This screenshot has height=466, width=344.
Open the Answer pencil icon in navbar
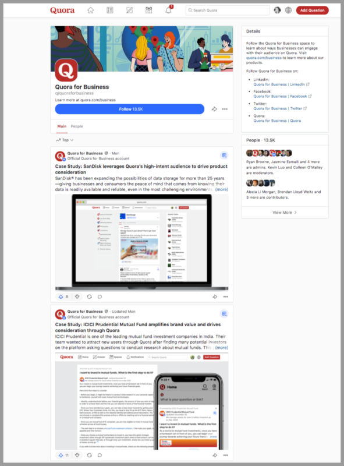point(130,10)
